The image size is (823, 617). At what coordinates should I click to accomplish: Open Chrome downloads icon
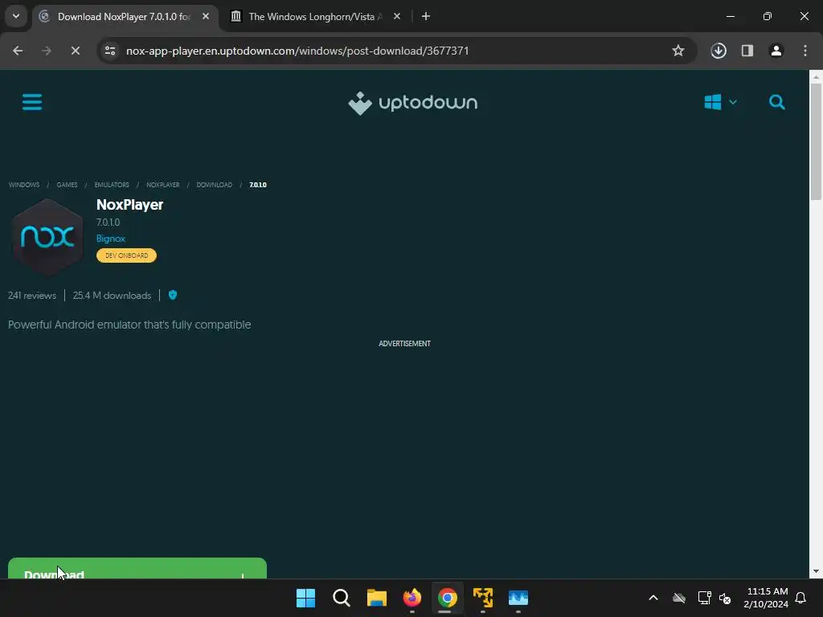[x=719, y=51]
